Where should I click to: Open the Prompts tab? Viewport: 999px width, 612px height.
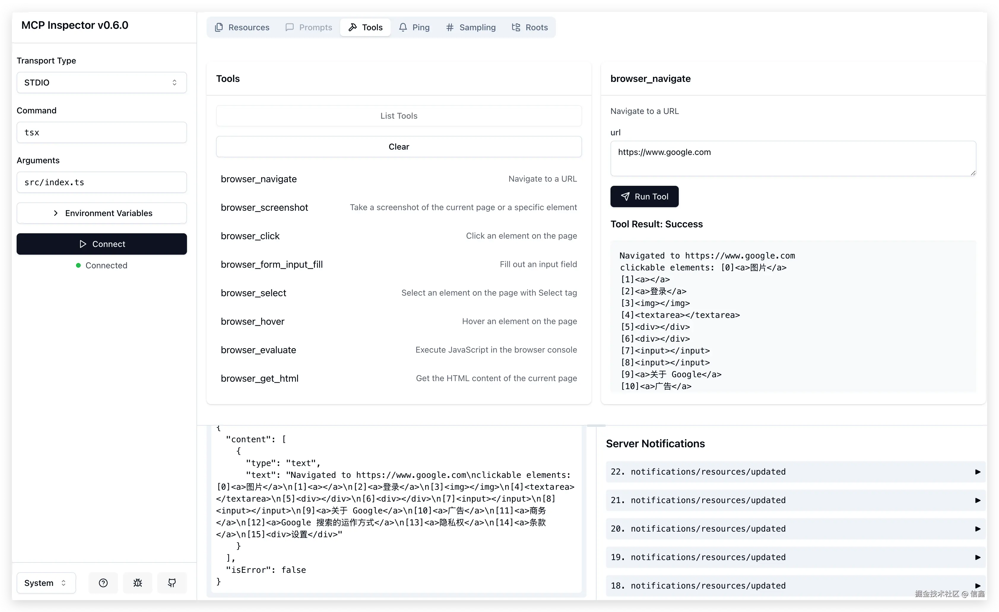point(309,27)
